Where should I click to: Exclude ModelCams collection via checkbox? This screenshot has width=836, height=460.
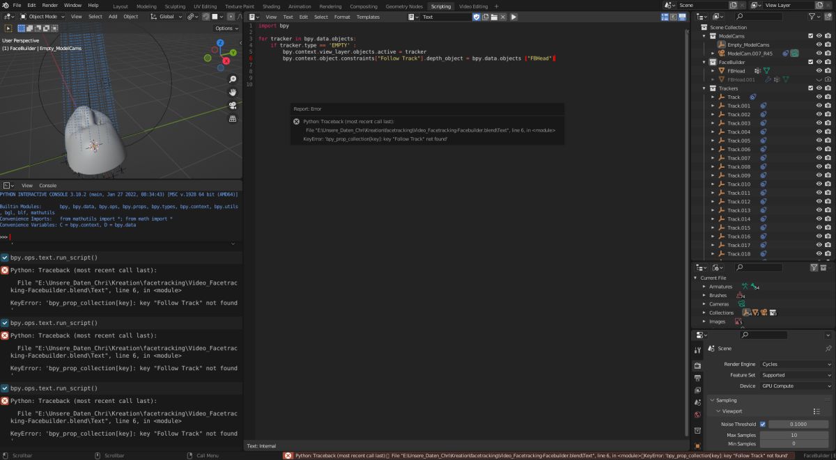810,36
